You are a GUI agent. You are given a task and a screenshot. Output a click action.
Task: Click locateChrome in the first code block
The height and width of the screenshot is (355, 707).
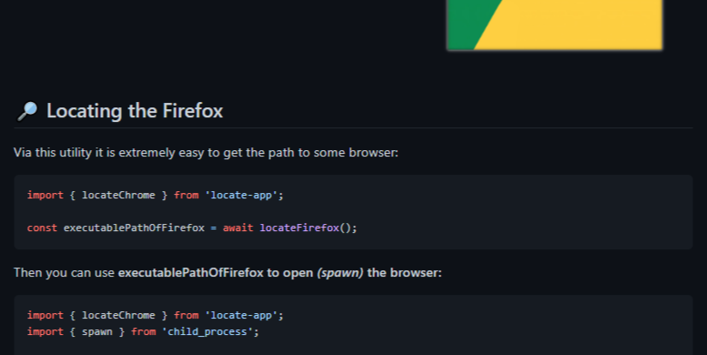coord(118,195)
